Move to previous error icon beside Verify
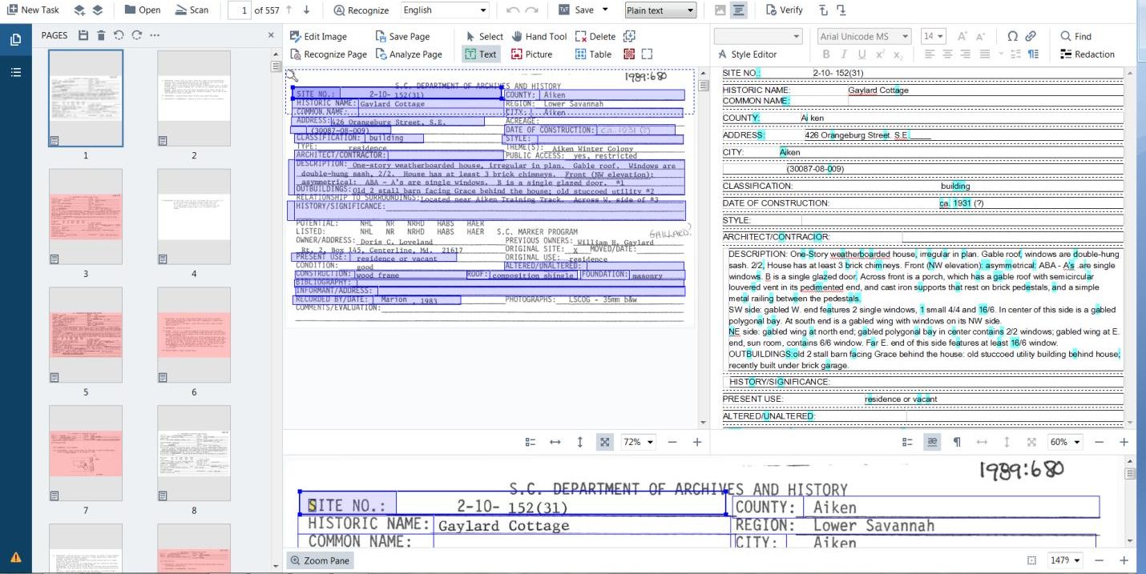Screen dimensions: 1146x574 [x=823, y=10]
